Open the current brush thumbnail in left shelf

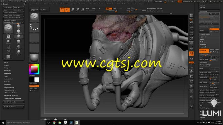[x=34, y=17]
